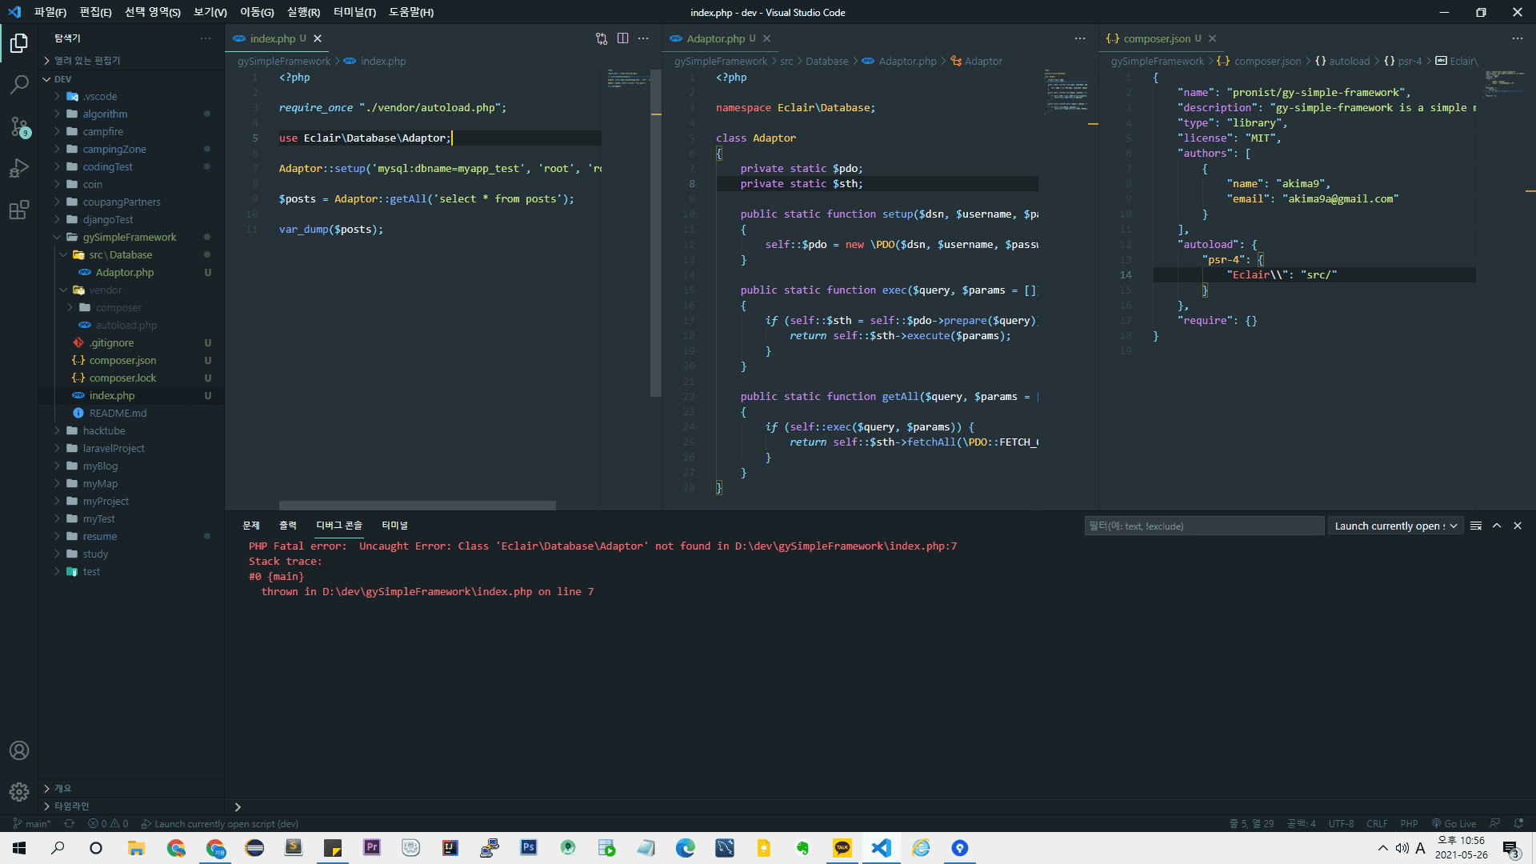Open Run and Debug view icon
The height and width of the screenshot is (864, 1536).
tap(19, 168)
